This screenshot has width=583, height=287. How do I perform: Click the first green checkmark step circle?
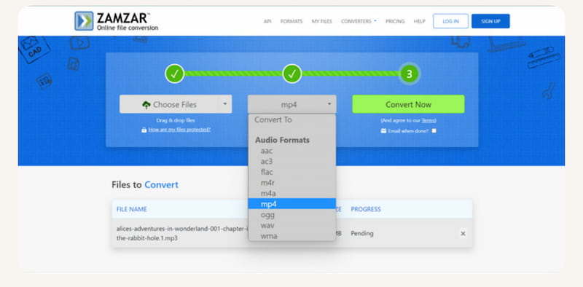tap(175, 74)
